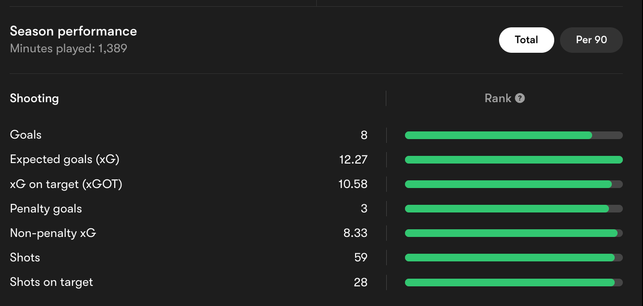Image resolution: width=643 pixels, height=306 pixels.
Task: Click the Season performance heading
Action: click(73, 32)
